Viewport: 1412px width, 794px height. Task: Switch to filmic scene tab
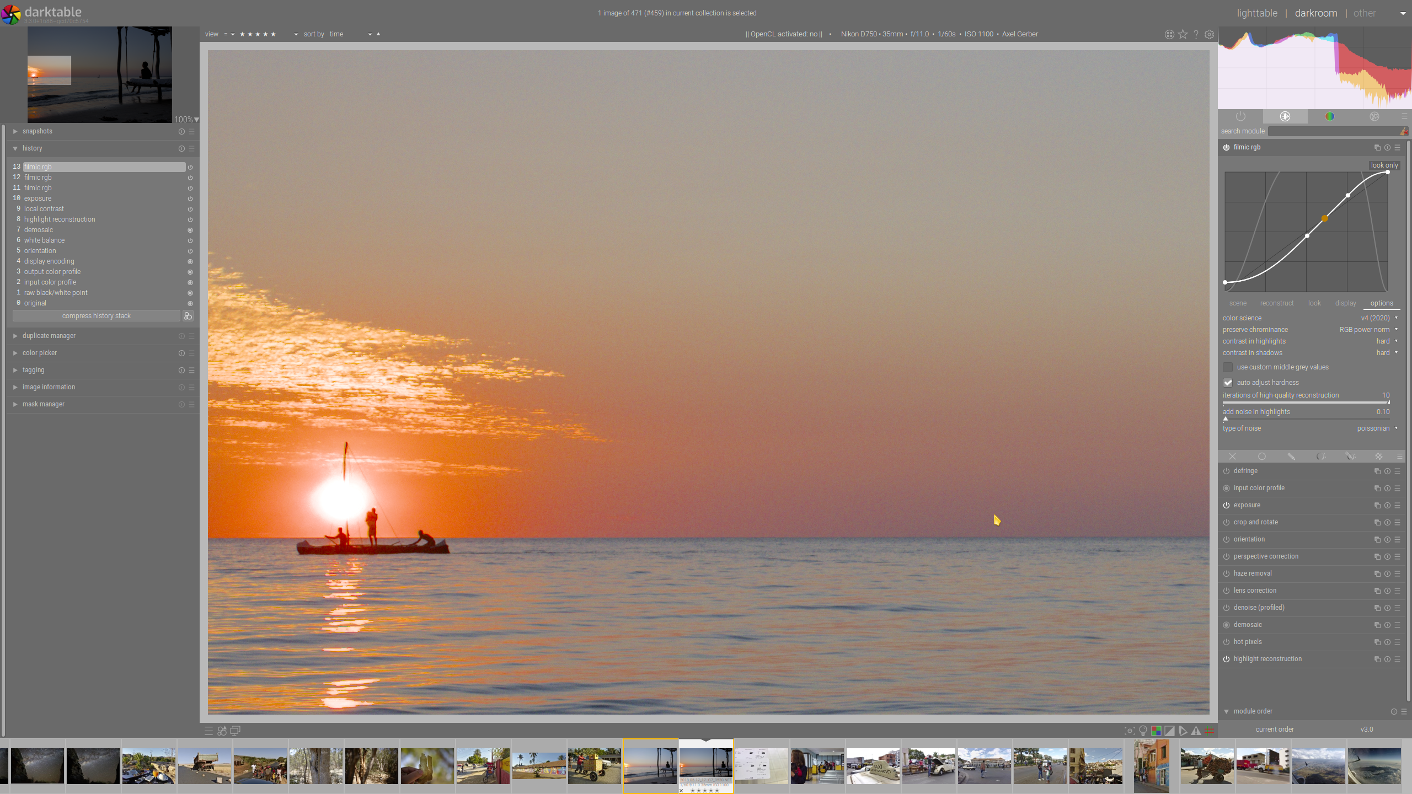[x=1238, y=303]
